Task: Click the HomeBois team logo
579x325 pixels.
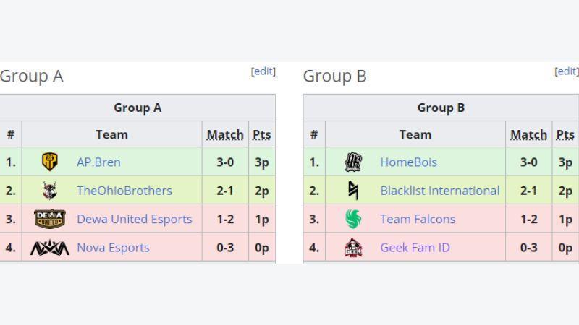Action: click(353, 162)
